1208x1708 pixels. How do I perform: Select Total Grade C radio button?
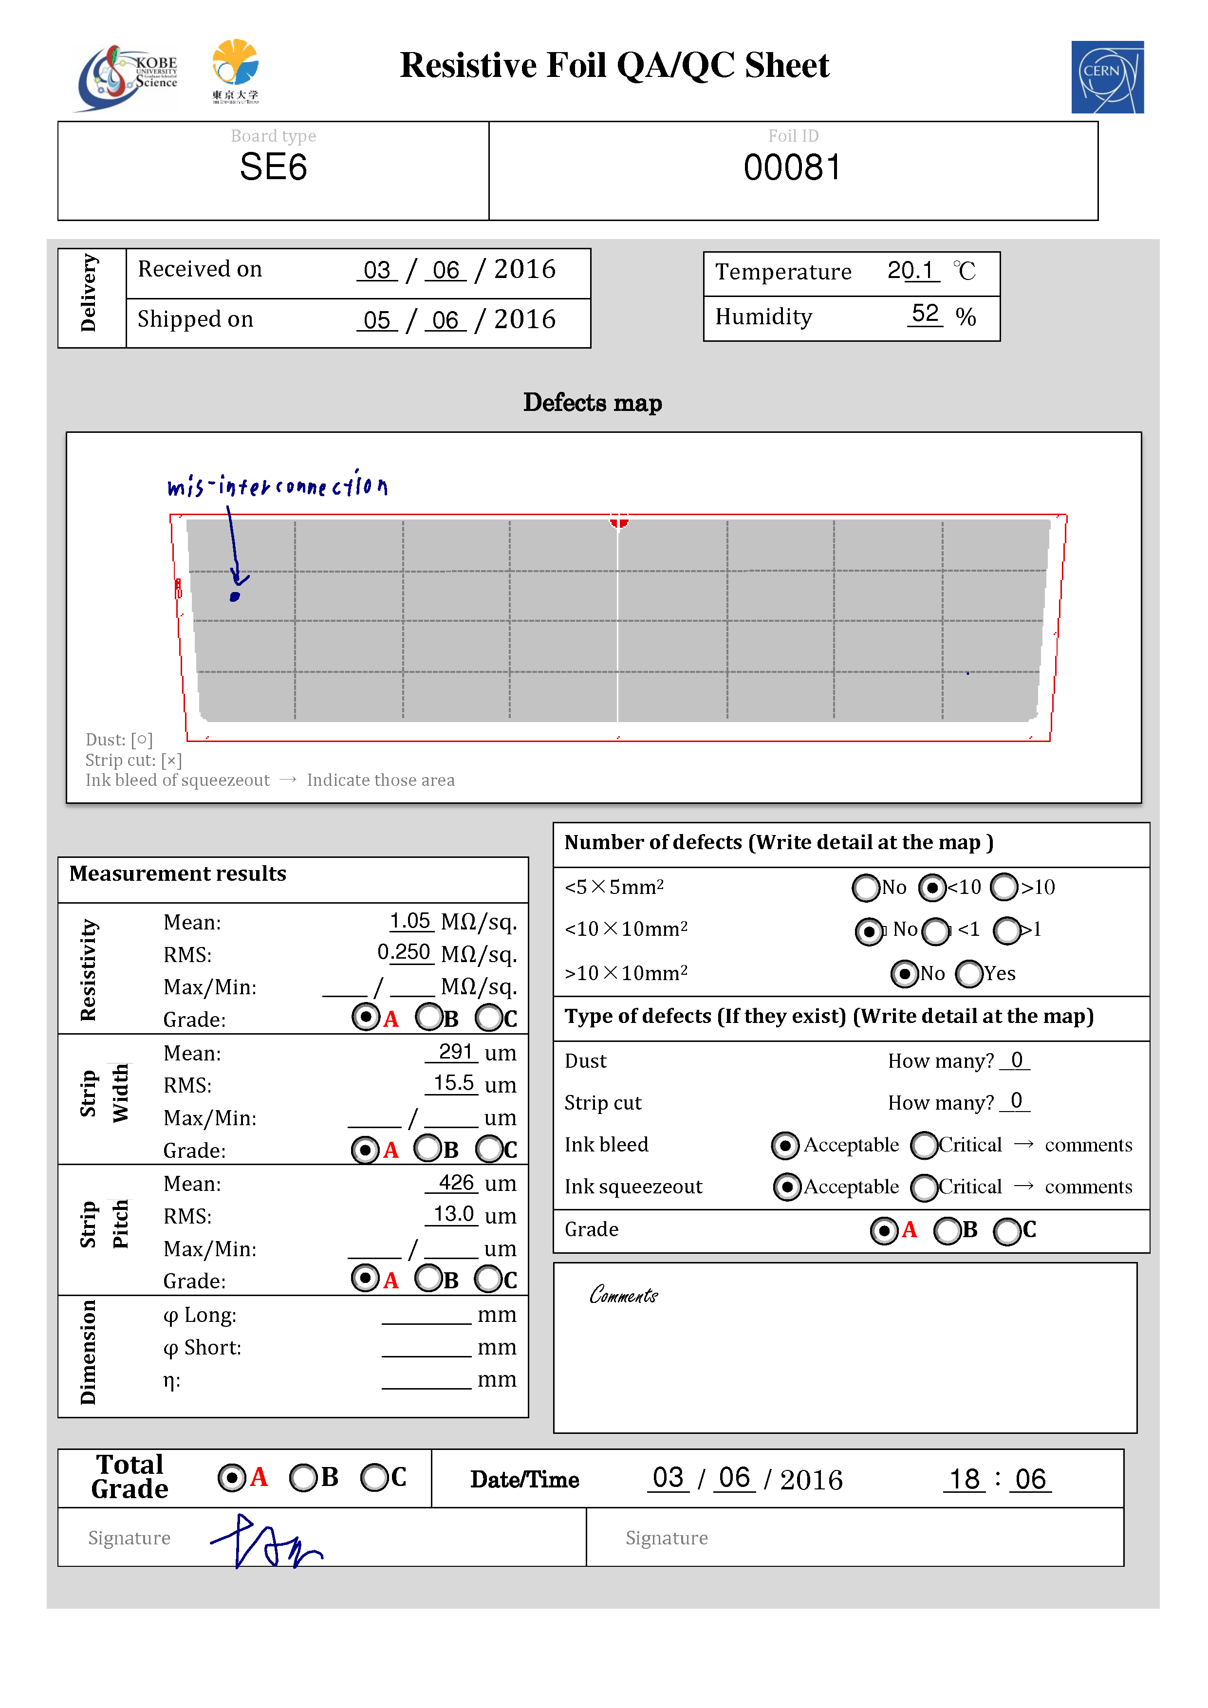[374, 1477]
